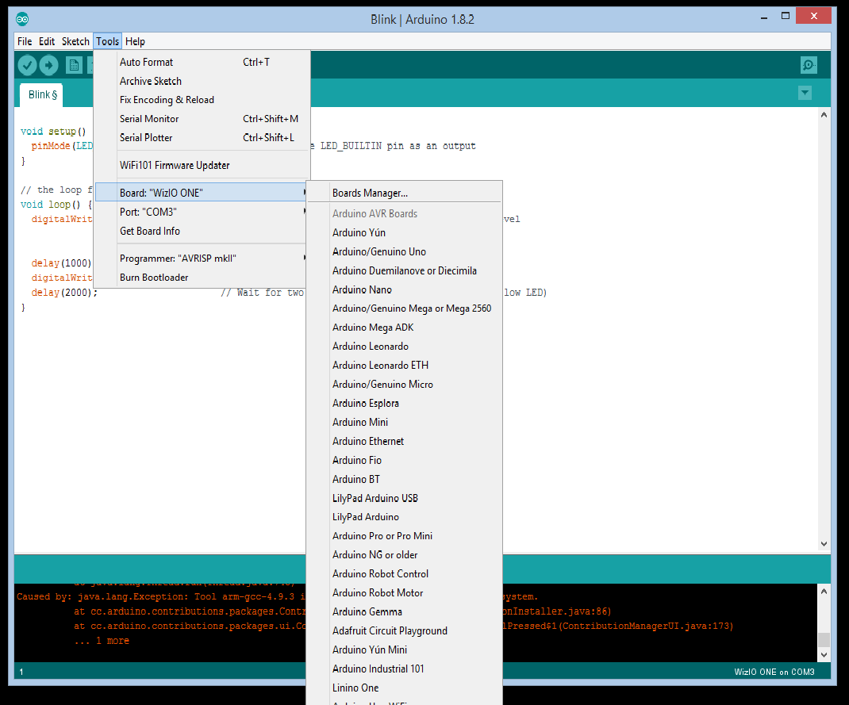
Task: Open the File menu
Action: click(x=25, y=42)
